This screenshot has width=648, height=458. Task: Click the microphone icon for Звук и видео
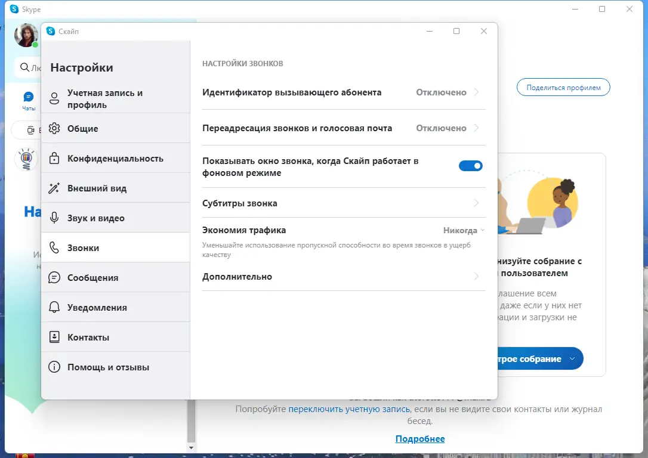54,218
